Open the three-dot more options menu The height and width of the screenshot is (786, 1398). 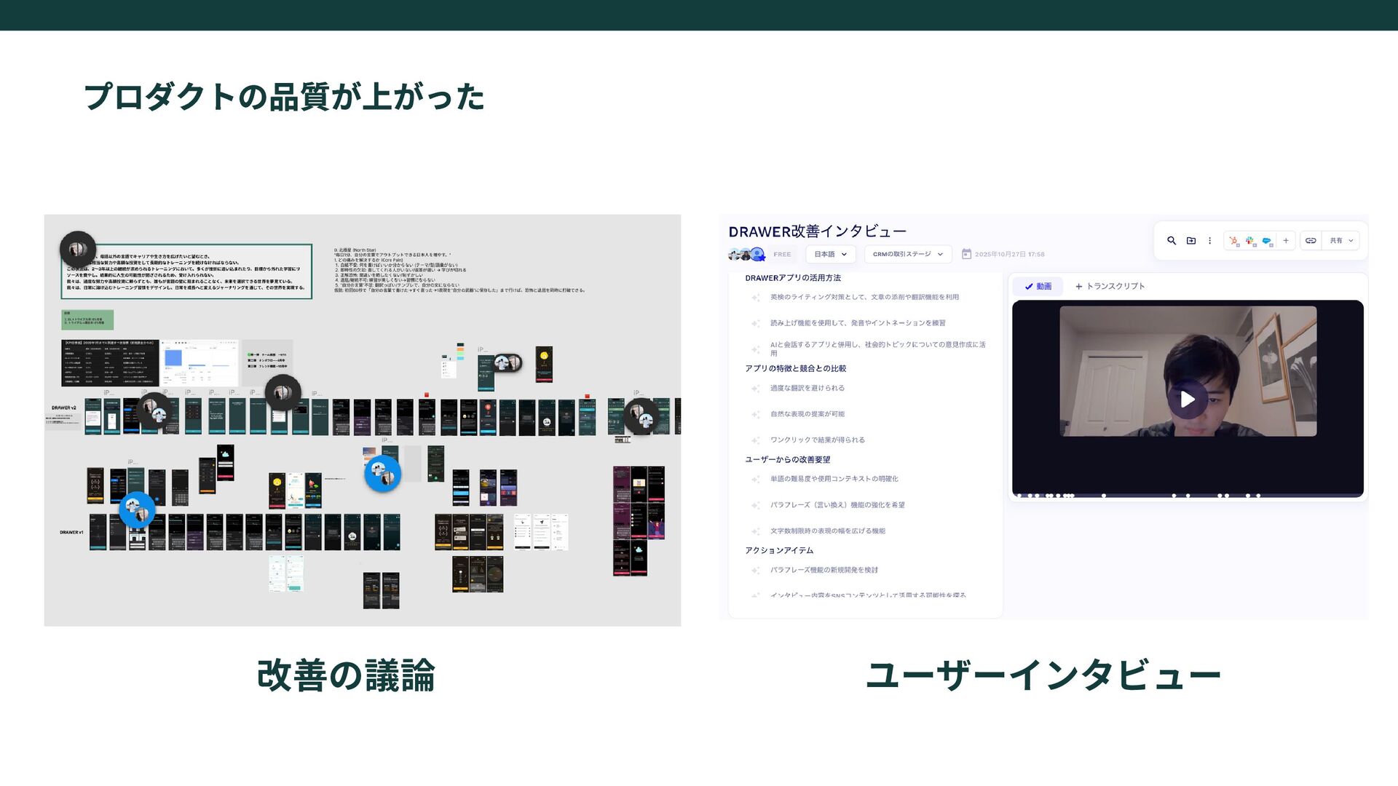click(x=1210, y=241)
